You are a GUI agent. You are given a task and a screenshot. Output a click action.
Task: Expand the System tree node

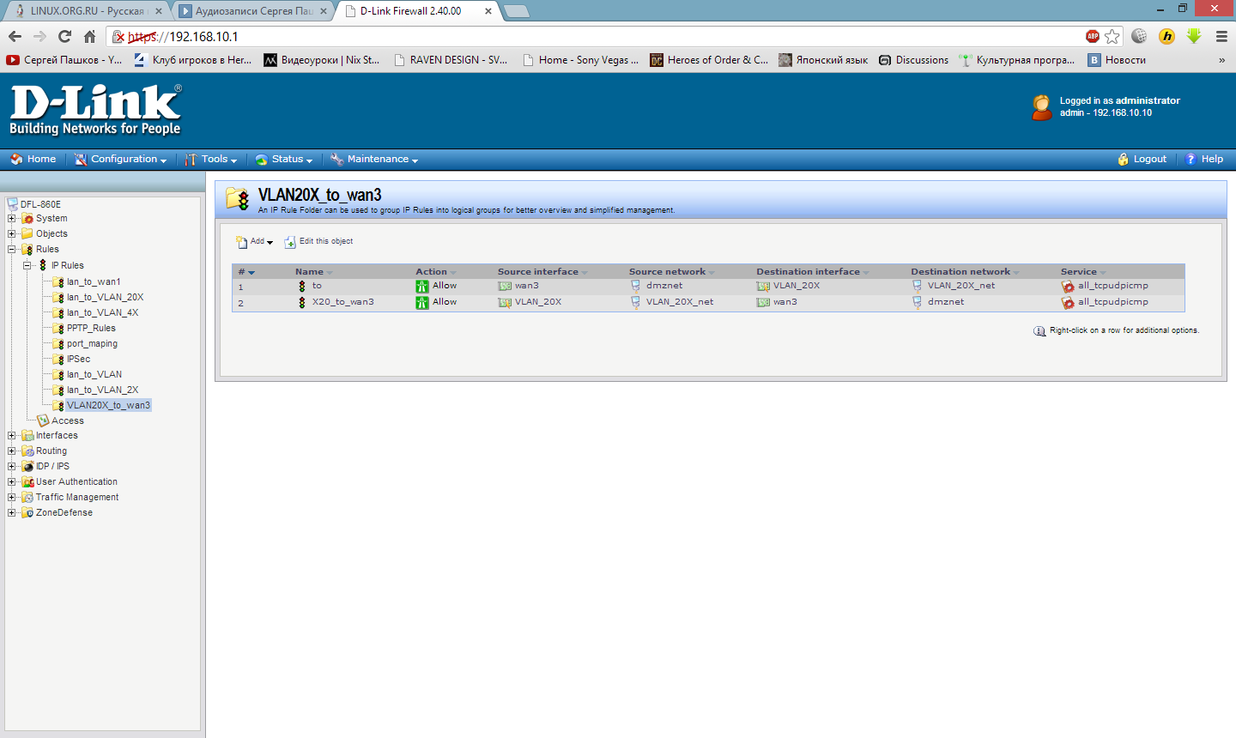[12, 219]
